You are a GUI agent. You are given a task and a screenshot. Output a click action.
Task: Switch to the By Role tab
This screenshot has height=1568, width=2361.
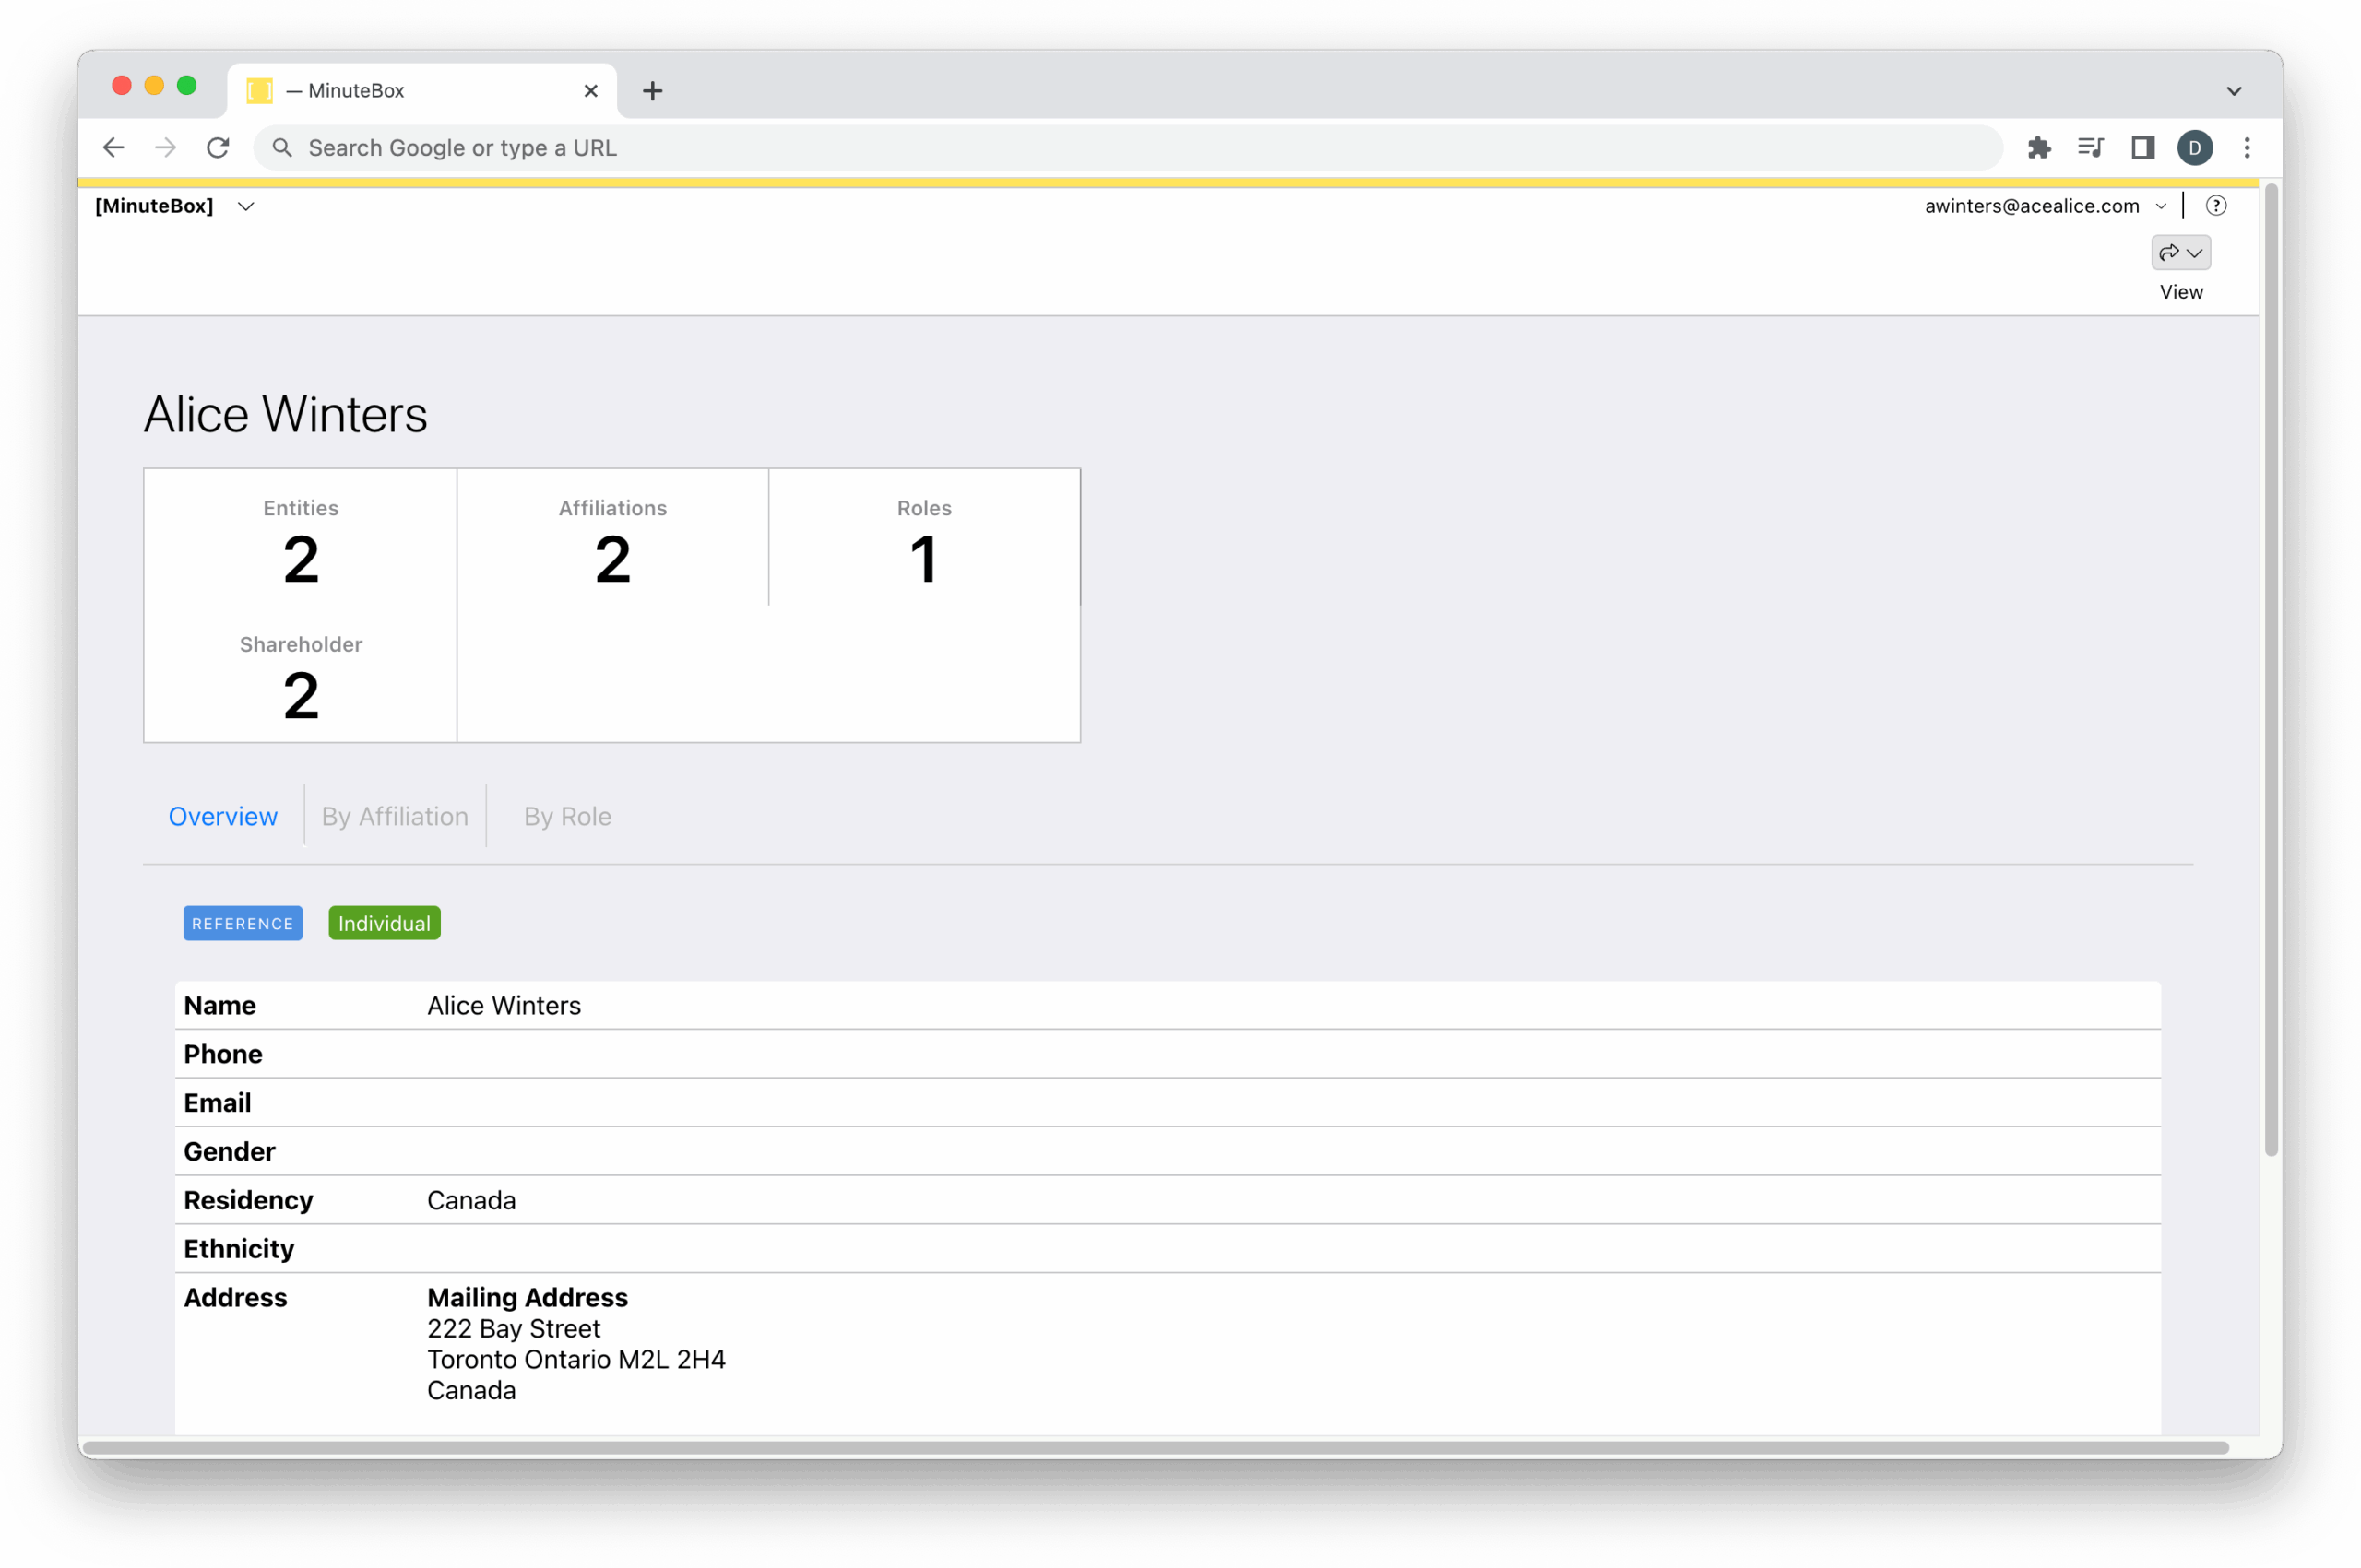coord(567,816)
